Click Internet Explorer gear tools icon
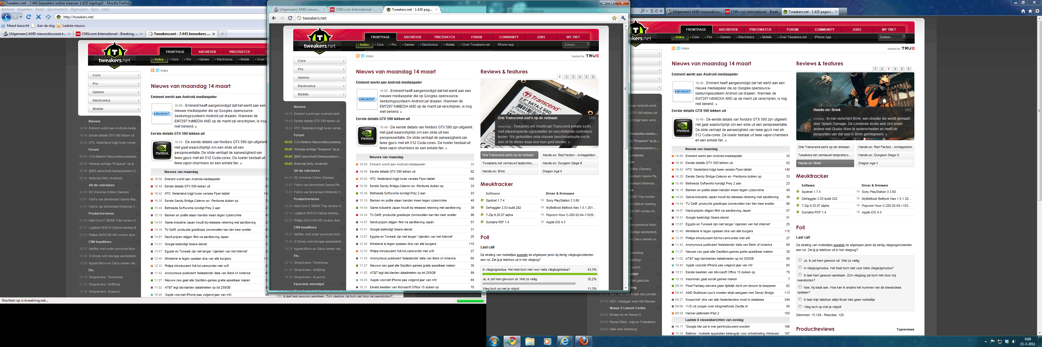The image size is (1042, 347). [x=1038, y=11]
